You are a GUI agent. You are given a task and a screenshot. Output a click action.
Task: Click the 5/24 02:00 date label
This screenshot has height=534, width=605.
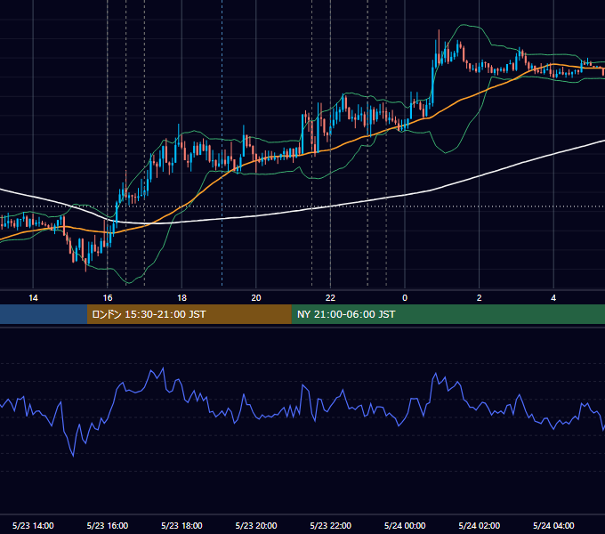point(480,525)
